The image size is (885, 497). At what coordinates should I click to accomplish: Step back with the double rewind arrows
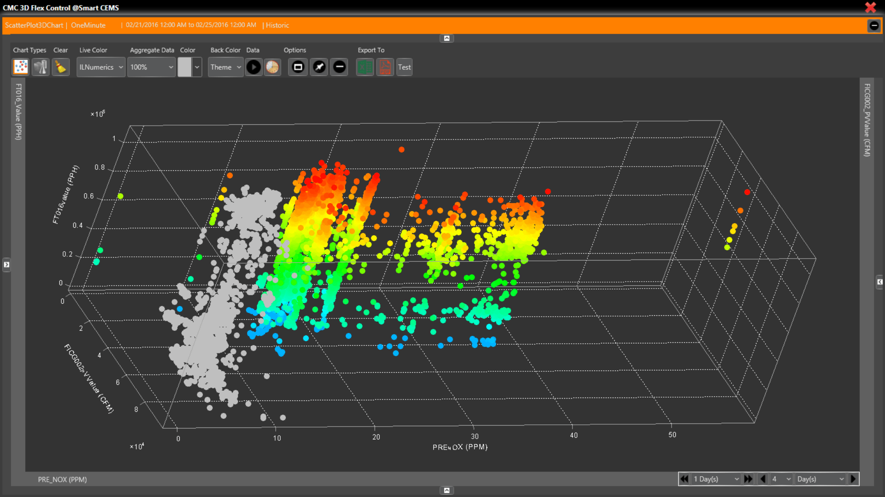click(x=684, y=479)
